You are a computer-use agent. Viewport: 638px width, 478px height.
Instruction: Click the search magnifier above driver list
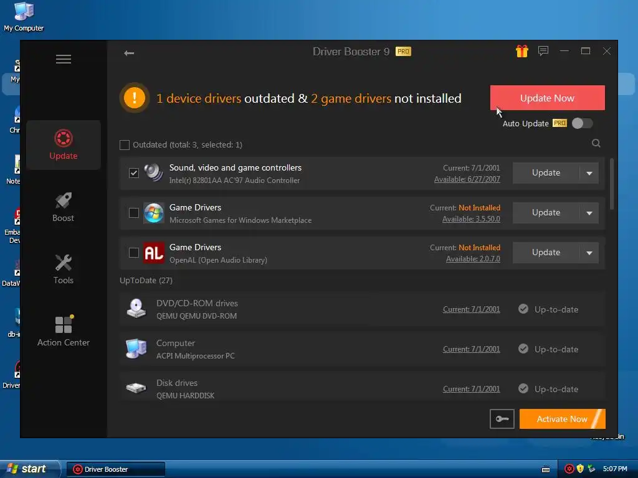coord(596,143)
